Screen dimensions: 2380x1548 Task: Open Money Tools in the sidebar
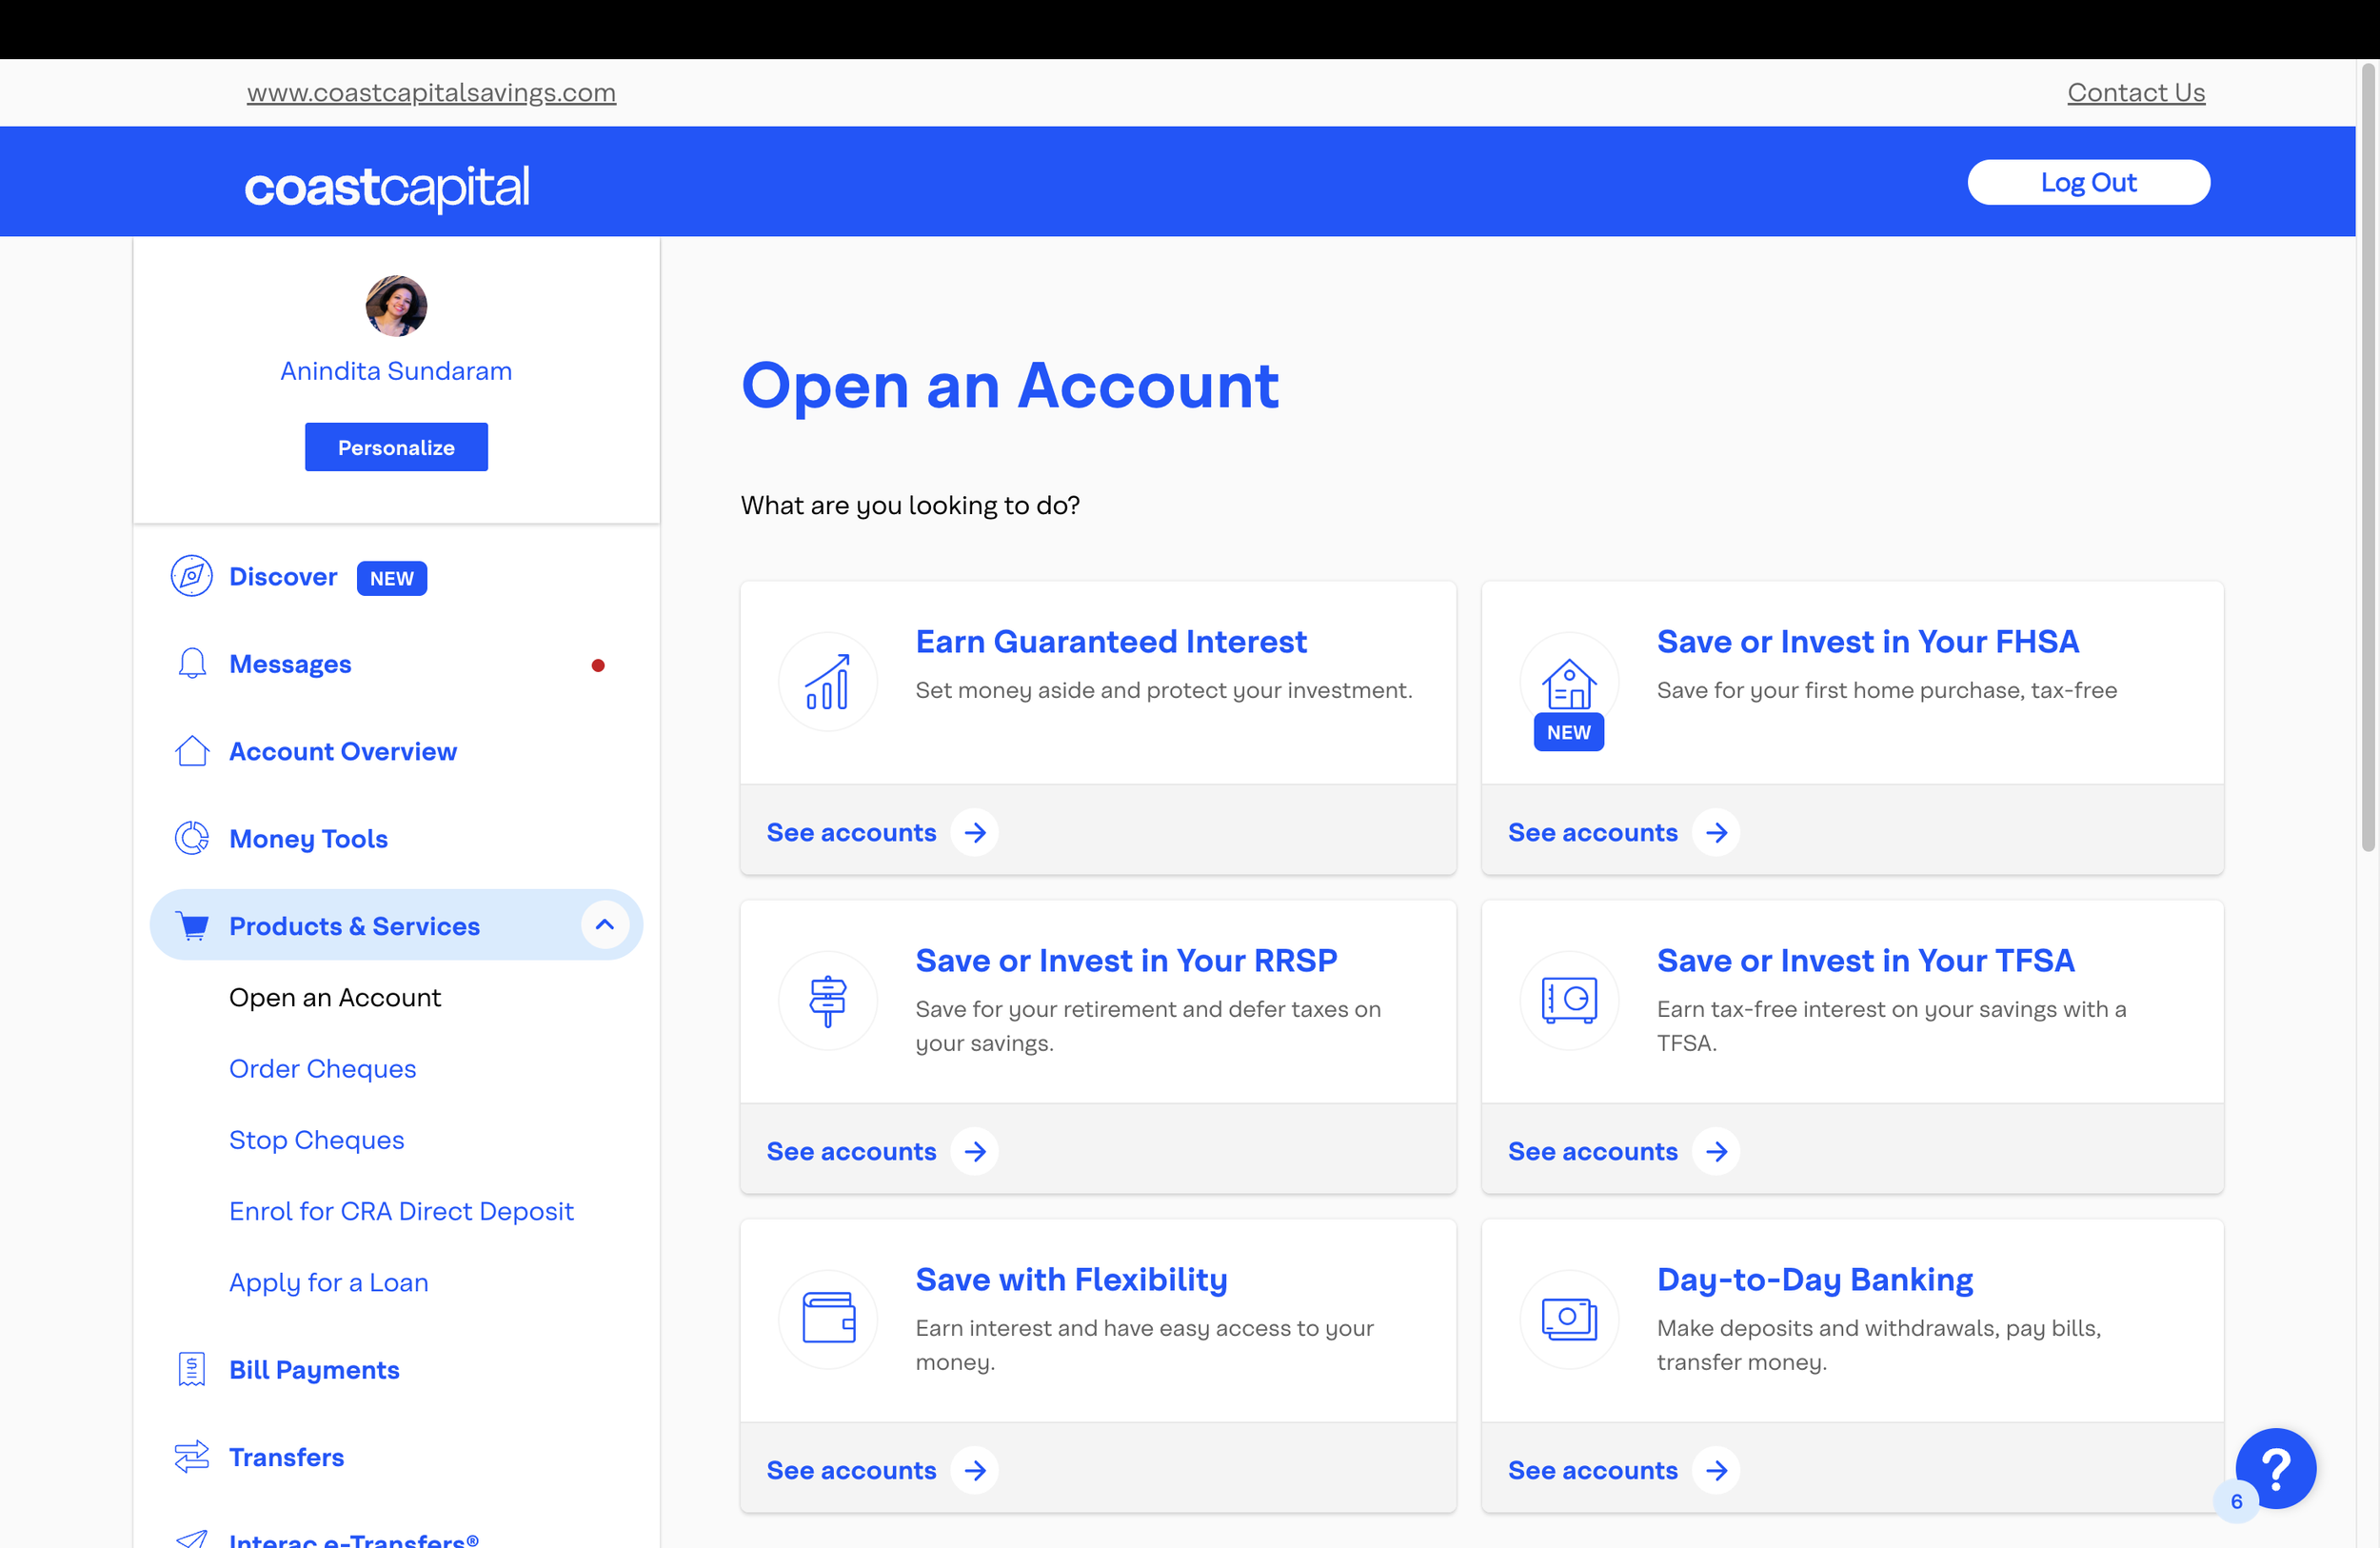[x=308, y=839]
